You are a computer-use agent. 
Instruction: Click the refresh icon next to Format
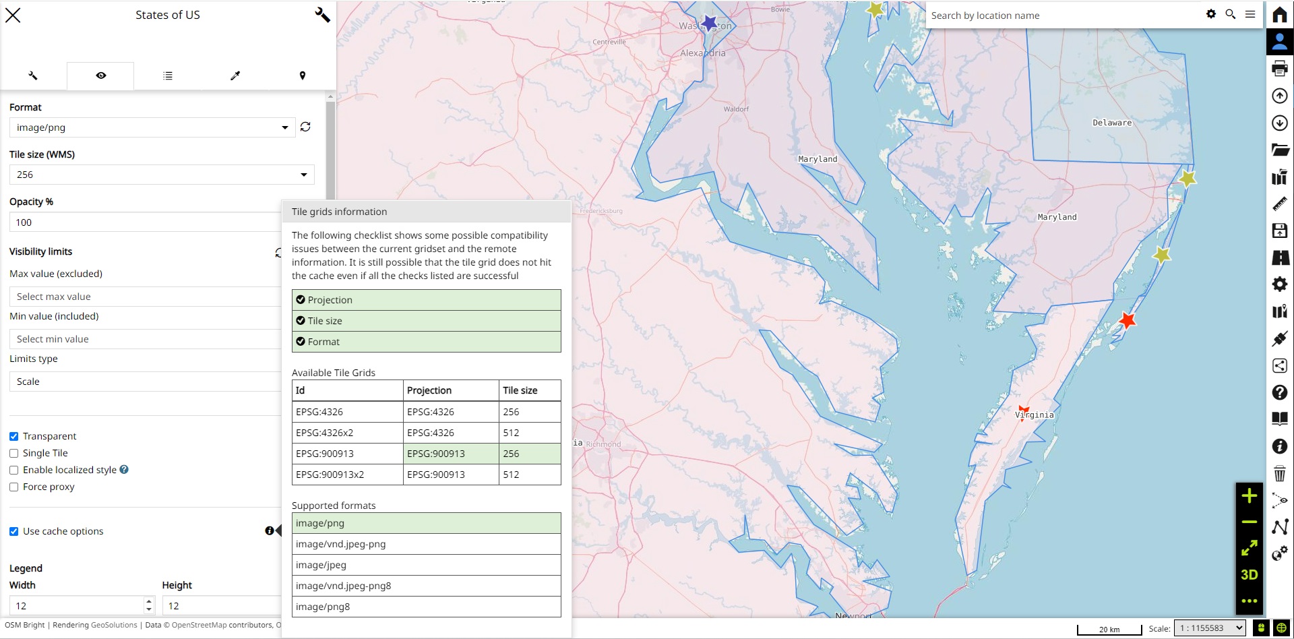pyautogui.click(x=305, y=127)
